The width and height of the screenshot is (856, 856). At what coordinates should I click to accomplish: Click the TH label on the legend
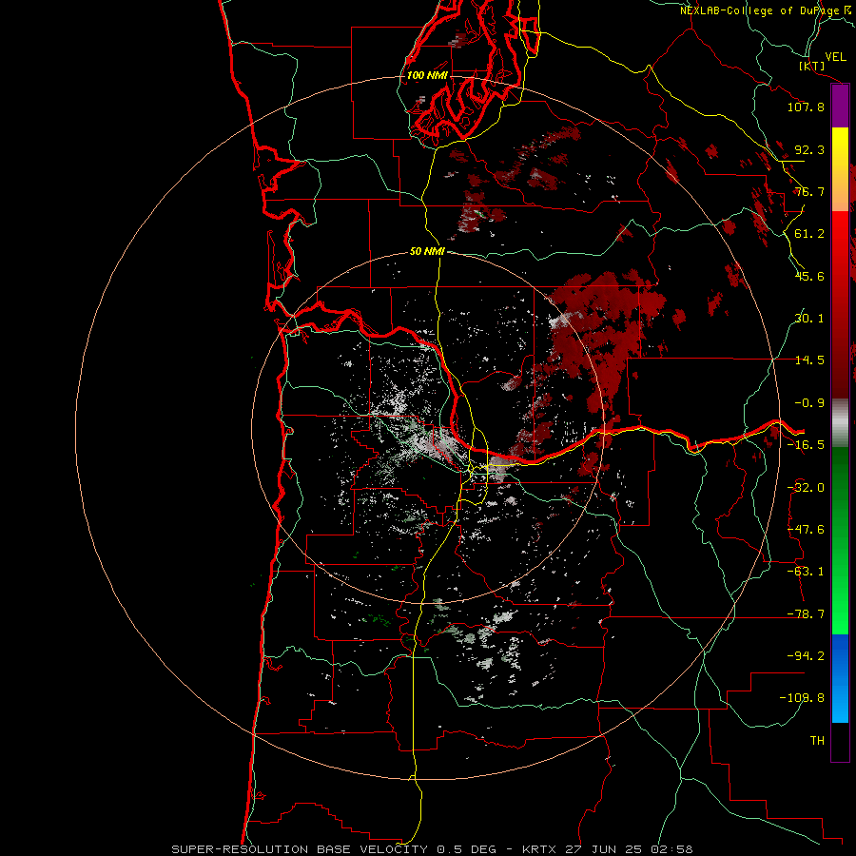[817, 741]
